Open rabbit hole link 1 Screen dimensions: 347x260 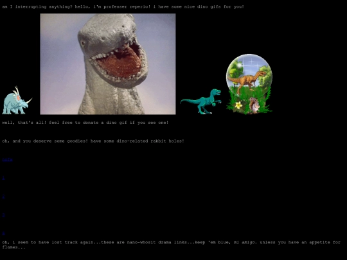click(x=3, y=178)
